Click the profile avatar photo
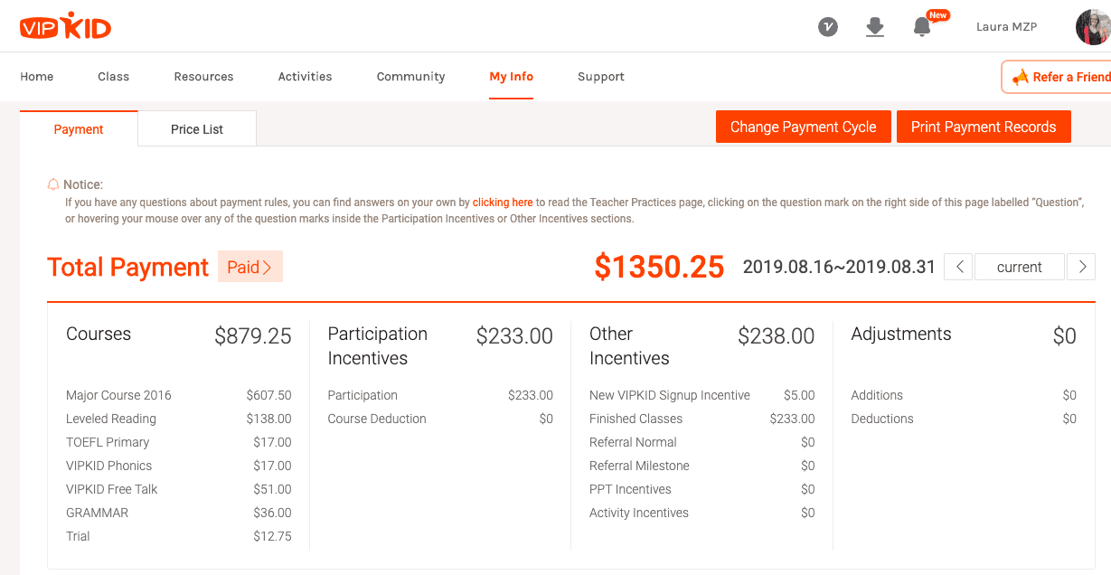 point(1093,27)
